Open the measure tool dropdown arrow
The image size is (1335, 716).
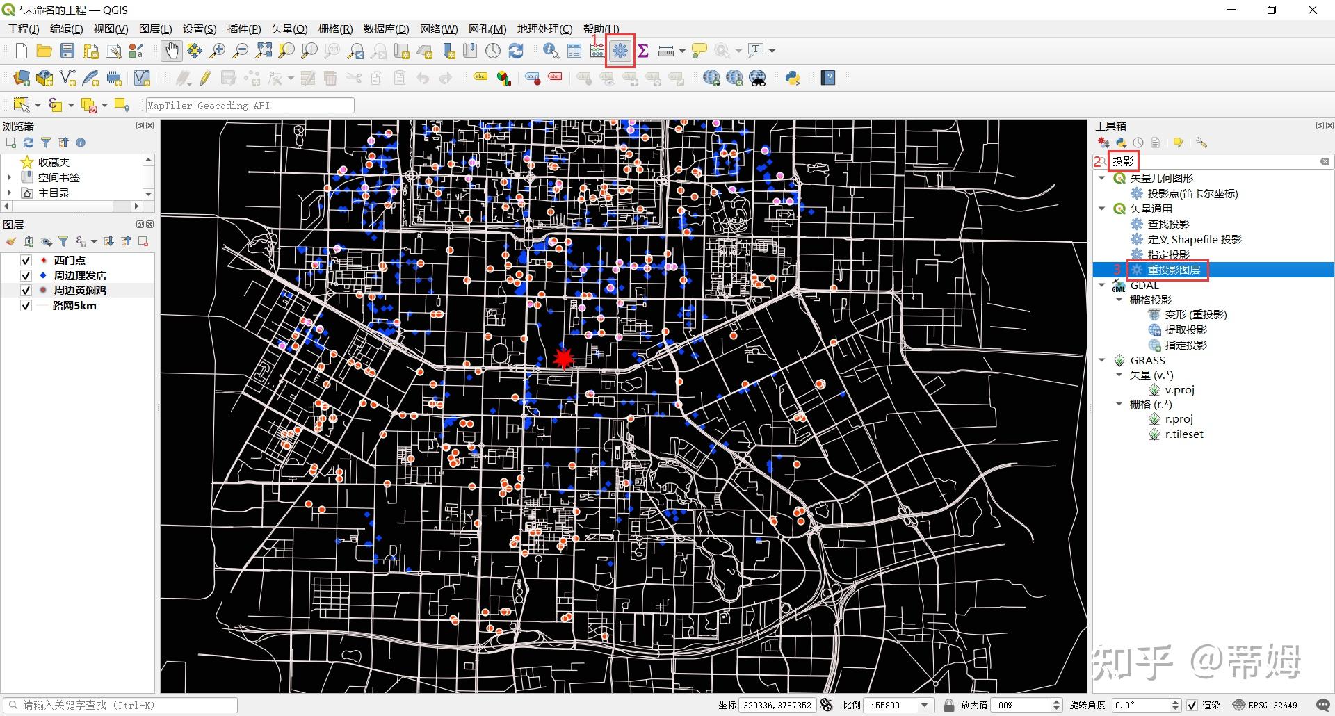click(x=682, y=51)
